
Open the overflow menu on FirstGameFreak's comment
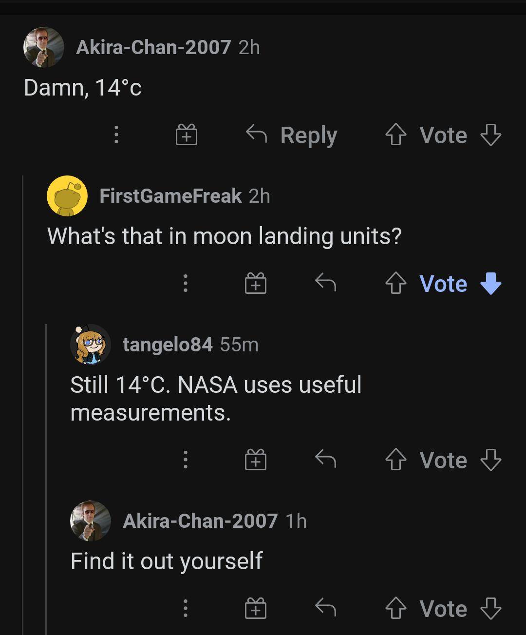pyautogui.click(x=186, y=283)
